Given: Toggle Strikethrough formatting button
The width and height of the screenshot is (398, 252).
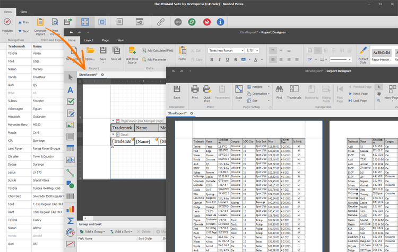Looking at the screenshot, I should 236,59.
